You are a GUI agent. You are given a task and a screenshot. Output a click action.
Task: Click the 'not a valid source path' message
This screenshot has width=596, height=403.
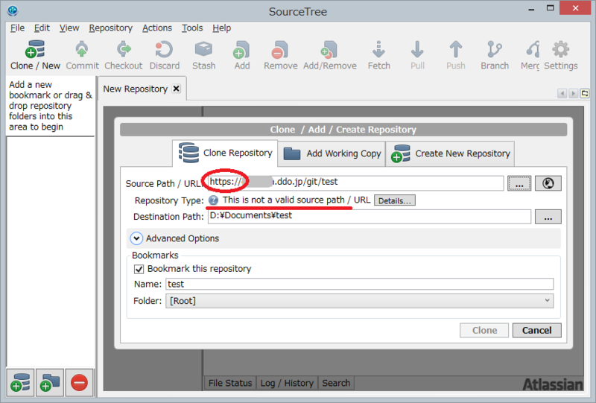[x=296, y=200]
